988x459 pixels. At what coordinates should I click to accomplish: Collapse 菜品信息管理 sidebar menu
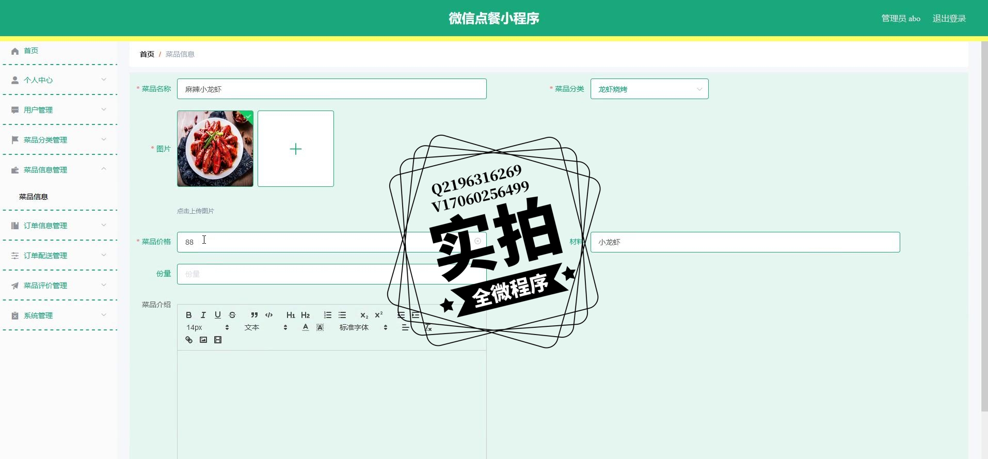pyautogui.click(x=59, y=170)
